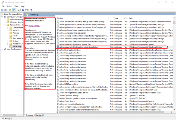Collapse the Computer Configuration node
Viewport: 176px width, 120px height.
click(x=2, y=17)
